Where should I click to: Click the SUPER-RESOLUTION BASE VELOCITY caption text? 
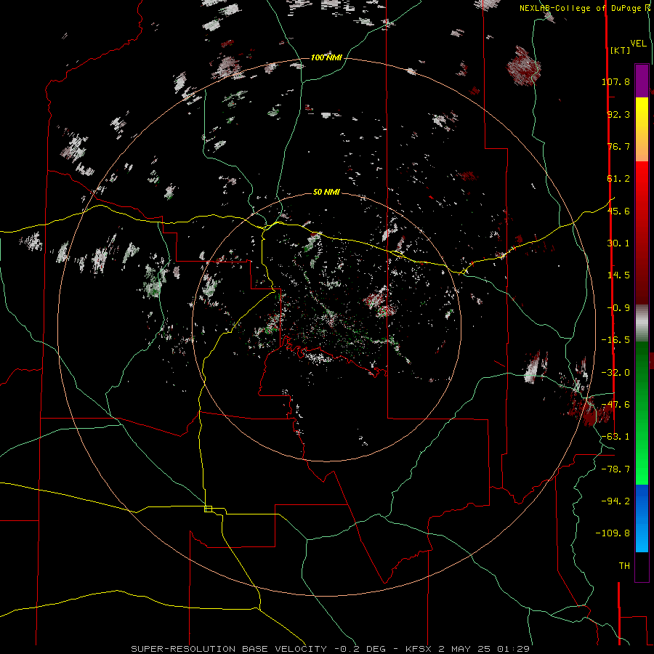click(x=229, y=649)
